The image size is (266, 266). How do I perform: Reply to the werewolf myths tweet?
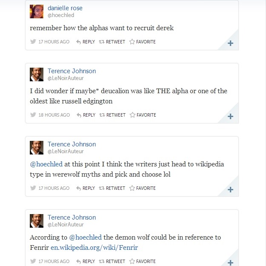(86, 188)
